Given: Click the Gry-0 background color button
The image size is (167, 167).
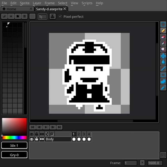Looking at the screenshot, I should pyautogui.click(x=14, y=155).
